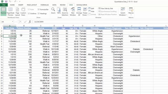Click the Excel application icon
Image resolution: width=168 pixels, height=94 pixels.
click(2, 2)
